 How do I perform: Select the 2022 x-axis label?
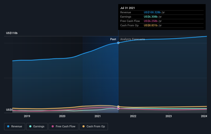pyautogui.click(x=133, y=116)
